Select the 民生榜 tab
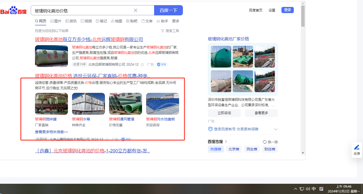The image size is (363, 194). pyautogui.click(x=252, y=149)
